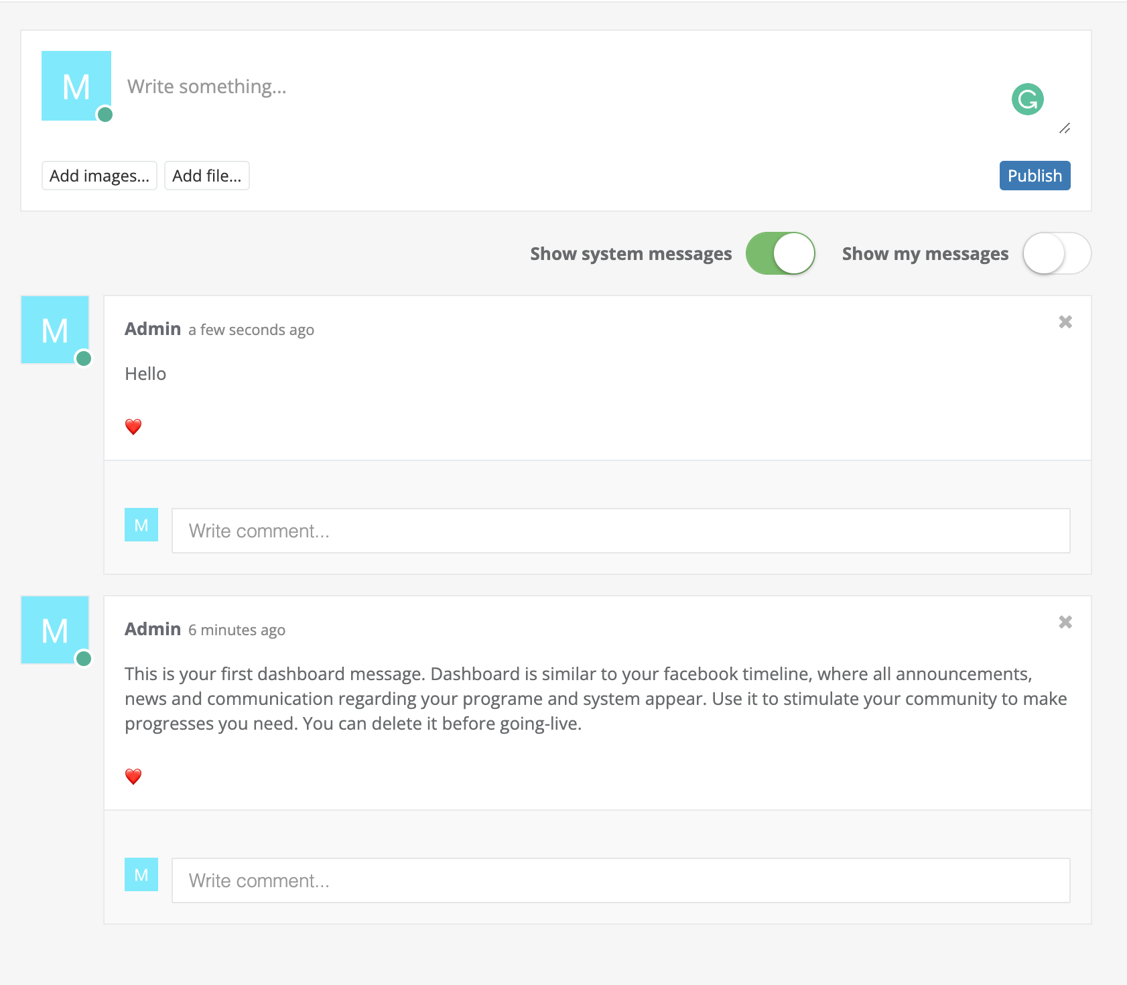Screen dimensions: 1127x985
Task: Click the Add file... button
Action: (206, 176)
